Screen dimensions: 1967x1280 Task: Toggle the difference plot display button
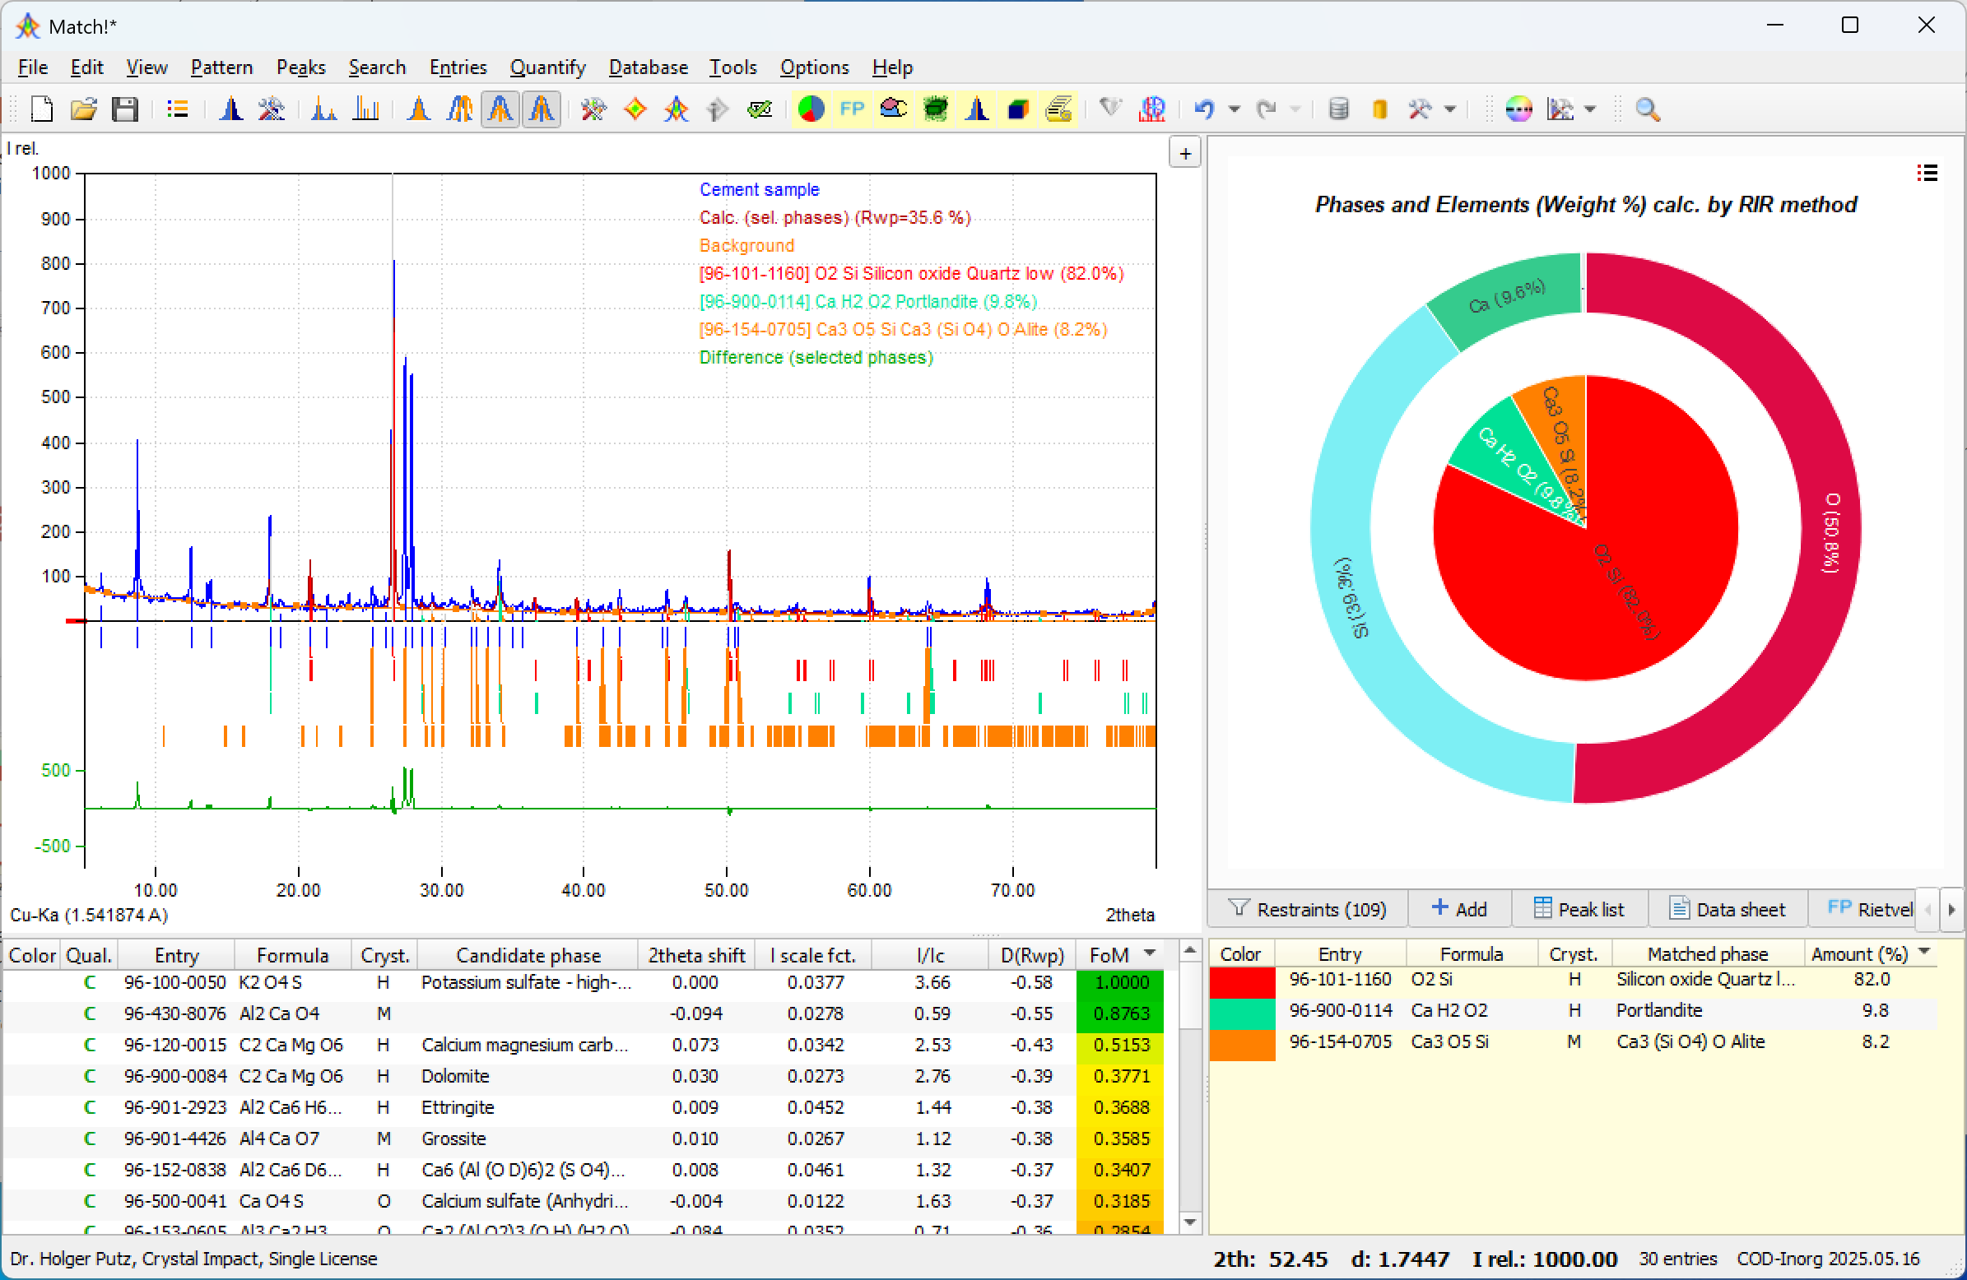pyautogui.click(x=542, y=109)
